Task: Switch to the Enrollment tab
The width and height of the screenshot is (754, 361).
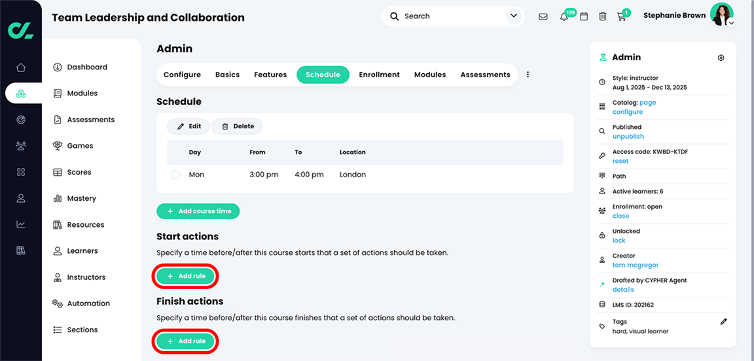Action: point(380,75)
